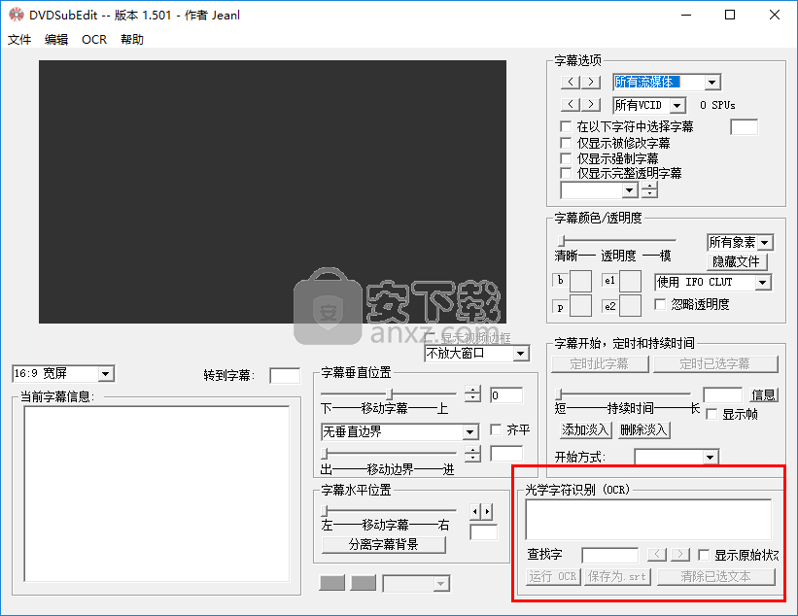Click the horizontal position right arrow
798x616 pixels.
tap(487, 511)
